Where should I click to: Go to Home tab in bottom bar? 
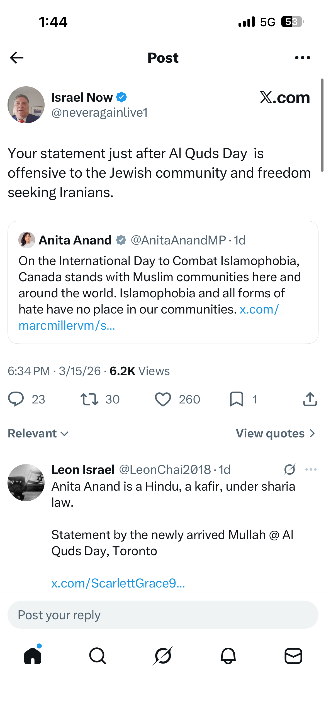[x=33, y=655]
